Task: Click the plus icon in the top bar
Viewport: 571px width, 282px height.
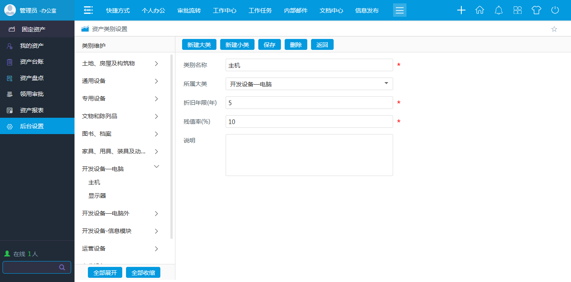Action: [461, 10]
